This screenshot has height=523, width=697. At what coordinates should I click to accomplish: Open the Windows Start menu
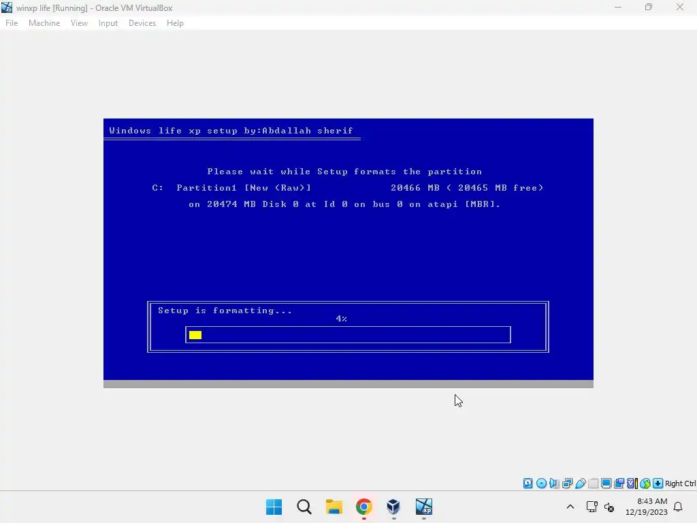(x=274, y=507)
